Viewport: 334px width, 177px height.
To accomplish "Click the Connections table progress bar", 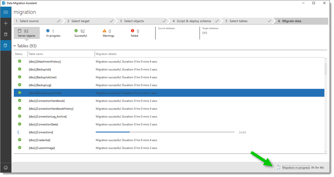I will (x=165, y=132).
